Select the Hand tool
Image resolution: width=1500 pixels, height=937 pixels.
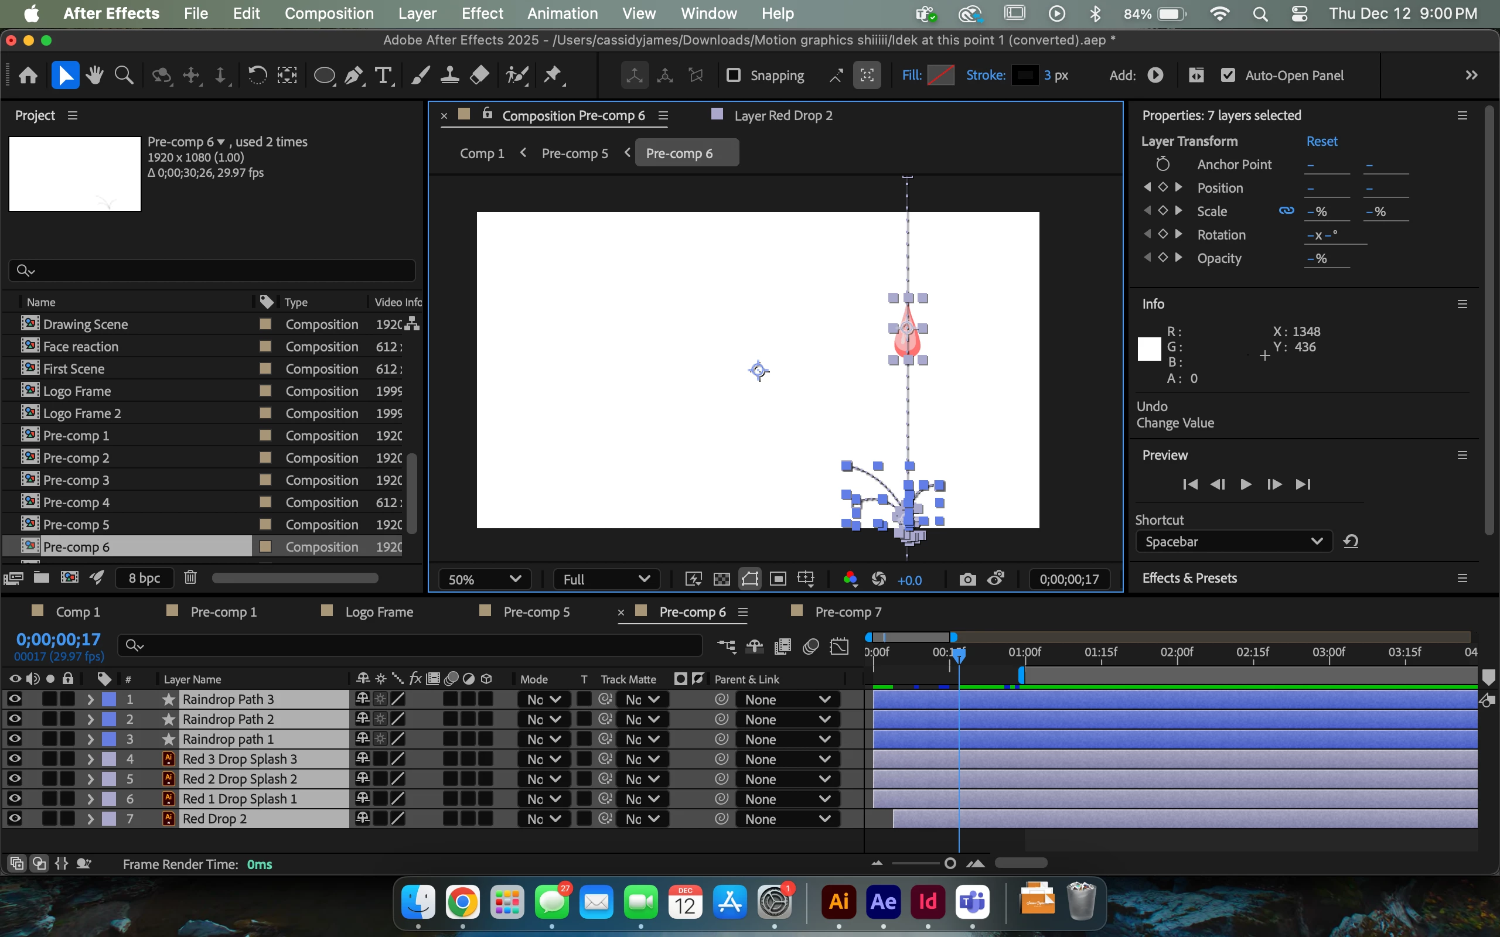click(95, 76)
